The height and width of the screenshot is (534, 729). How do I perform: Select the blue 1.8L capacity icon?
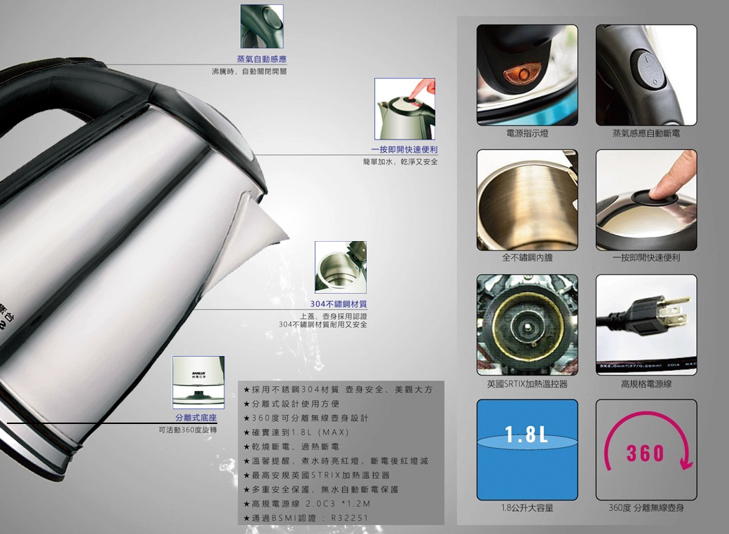pos(527,449)
